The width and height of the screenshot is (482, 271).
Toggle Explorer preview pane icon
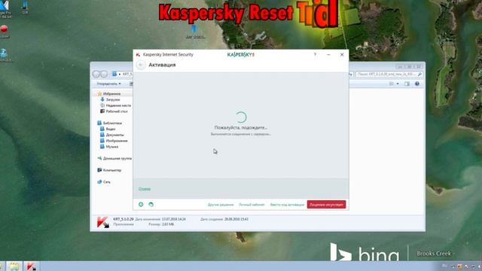pyautogui.click(x=407, y=84)
